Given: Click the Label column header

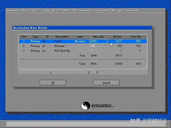Looking at the screenshot, I should coord(80,37).
